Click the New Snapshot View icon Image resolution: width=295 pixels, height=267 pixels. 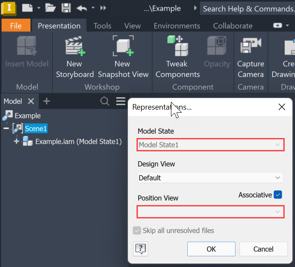coord(122,46)
